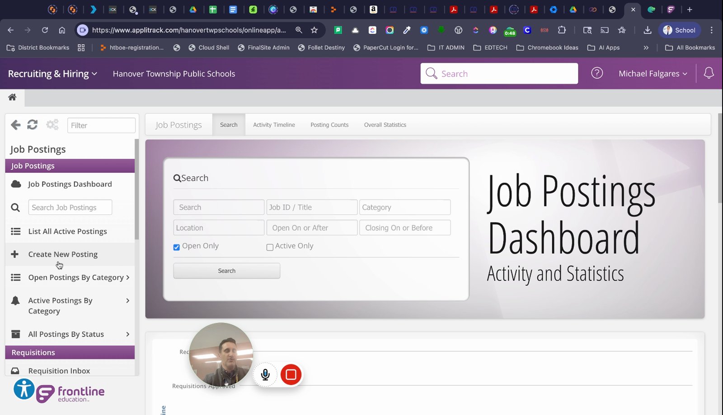Open sidebar settings gears icon
Screen dimensions: 723x415
[x=52, y=125]
